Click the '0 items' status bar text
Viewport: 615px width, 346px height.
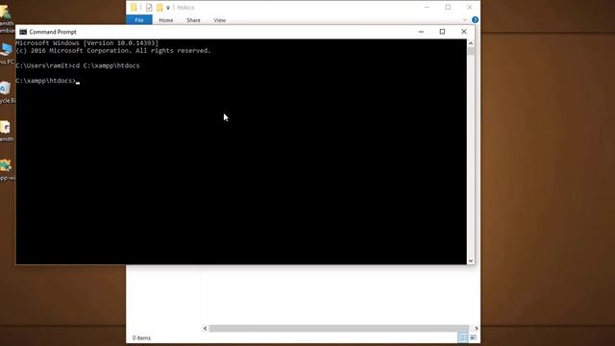click(x=141, y=337)
